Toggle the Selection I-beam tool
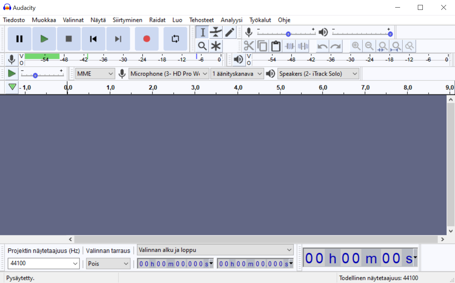The width and height of the screenshot is (455, 283). tap(203, 32)
